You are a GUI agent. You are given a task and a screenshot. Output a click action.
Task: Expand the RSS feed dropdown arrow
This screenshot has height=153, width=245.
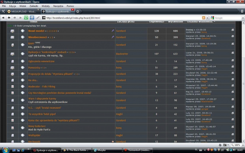tap(207, 18)
